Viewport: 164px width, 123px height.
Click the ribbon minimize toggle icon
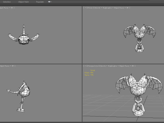click(49, 2)
